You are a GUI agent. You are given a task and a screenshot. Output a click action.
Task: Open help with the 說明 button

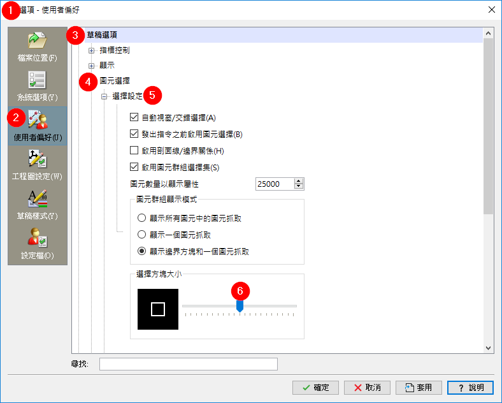pos(470,388)
